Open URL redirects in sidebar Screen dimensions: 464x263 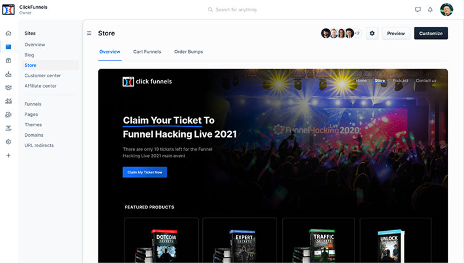39,145
